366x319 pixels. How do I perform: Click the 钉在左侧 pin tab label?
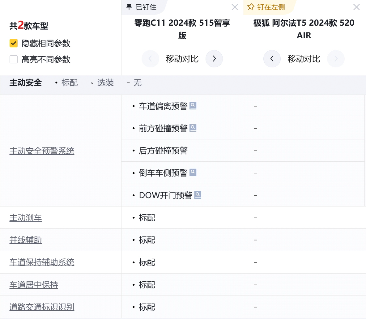271,7
